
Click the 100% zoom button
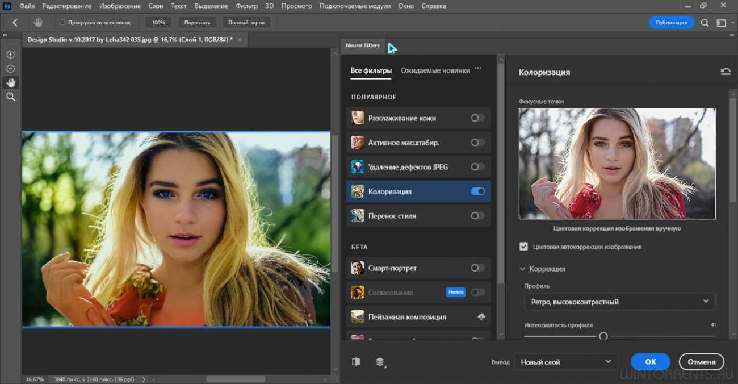click(x=158, y=23)
